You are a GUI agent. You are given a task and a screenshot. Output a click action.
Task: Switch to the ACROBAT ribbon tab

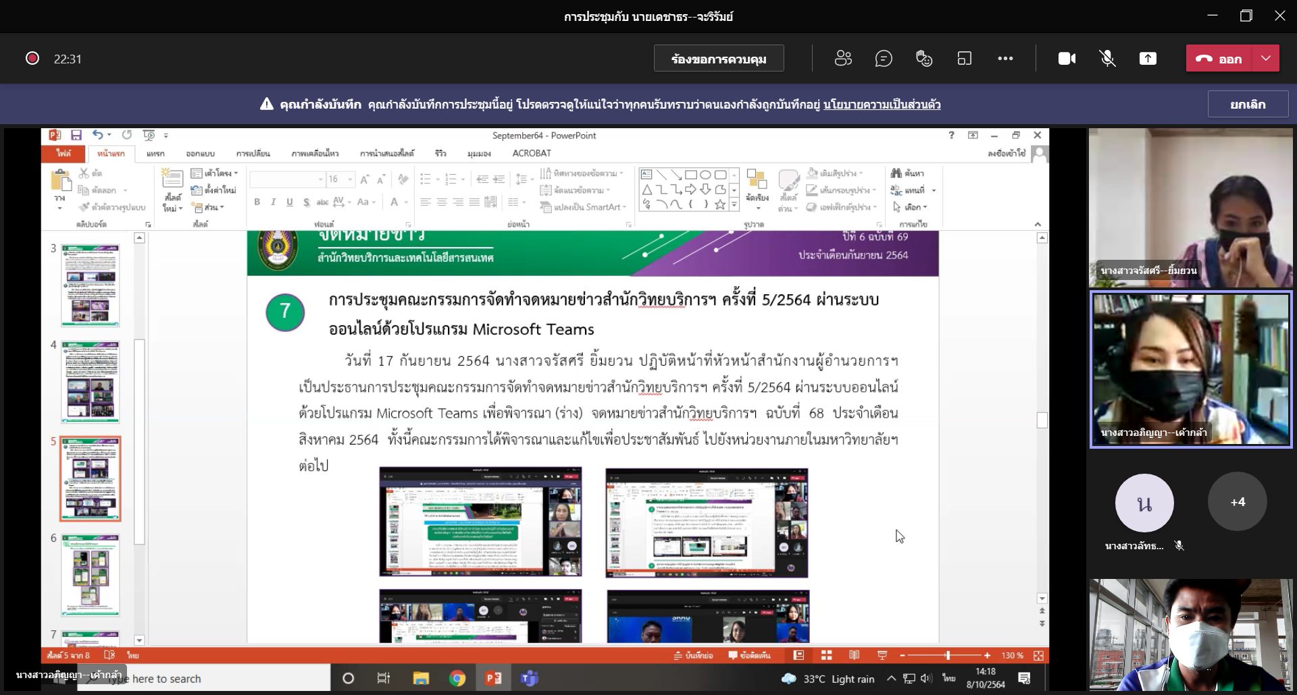click(x=532, y=153)
